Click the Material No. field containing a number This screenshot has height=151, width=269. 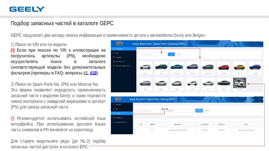click(179, 111)
